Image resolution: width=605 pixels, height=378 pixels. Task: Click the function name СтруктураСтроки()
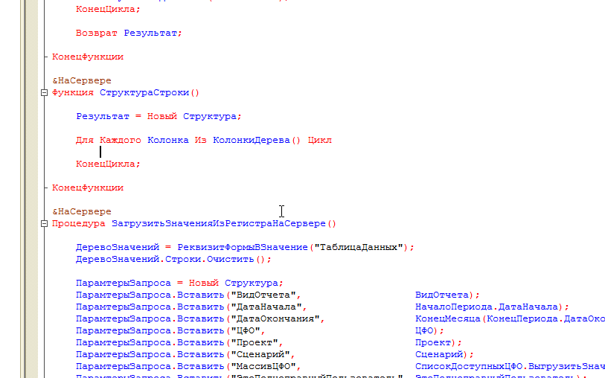pyautogui.click(x=150, y=92)
